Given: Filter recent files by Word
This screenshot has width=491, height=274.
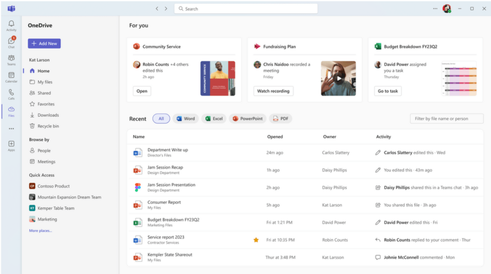Looking at the screenshot, I should (x=186, y=119).
